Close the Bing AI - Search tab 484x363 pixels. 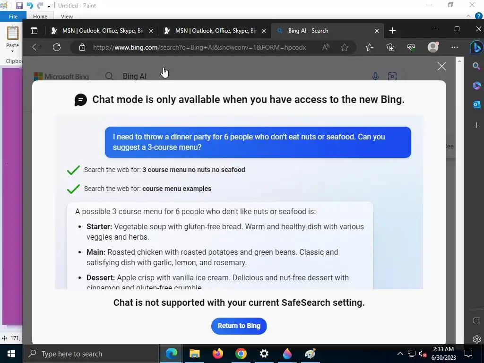click(377, 31)
